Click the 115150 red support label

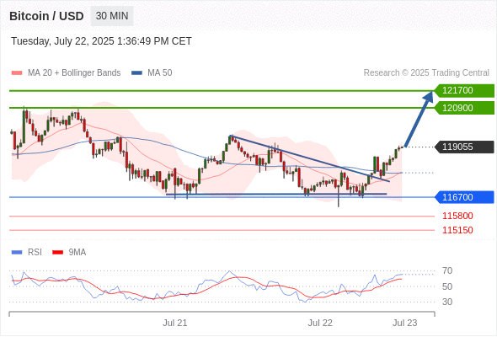[x=457, y=230]
